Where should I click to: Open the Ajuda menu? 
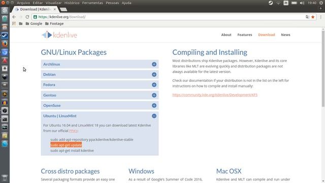pos(126,3)
